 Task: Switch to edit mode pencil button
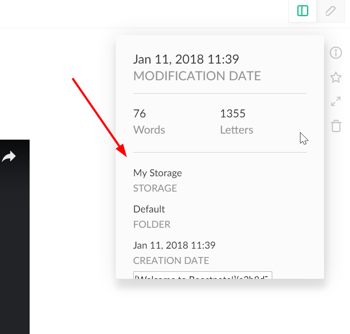[x=331, y=11]
